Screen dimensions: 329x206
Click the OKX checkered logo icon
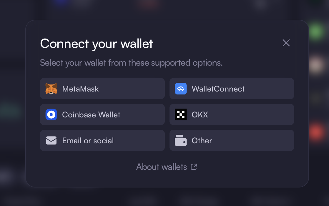[x=181, y=114]
